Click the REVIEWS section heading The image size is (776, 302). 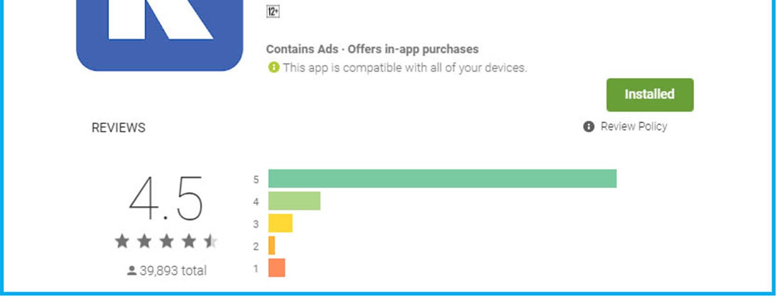(118, 127)
